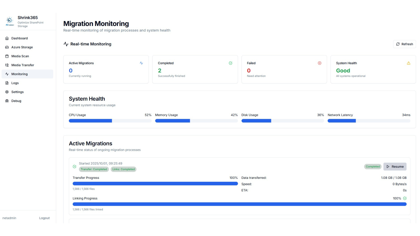Screen dimensions: 420x236
Task: Click the Transfer Progress bar
Action: click(x=155, y=184)
